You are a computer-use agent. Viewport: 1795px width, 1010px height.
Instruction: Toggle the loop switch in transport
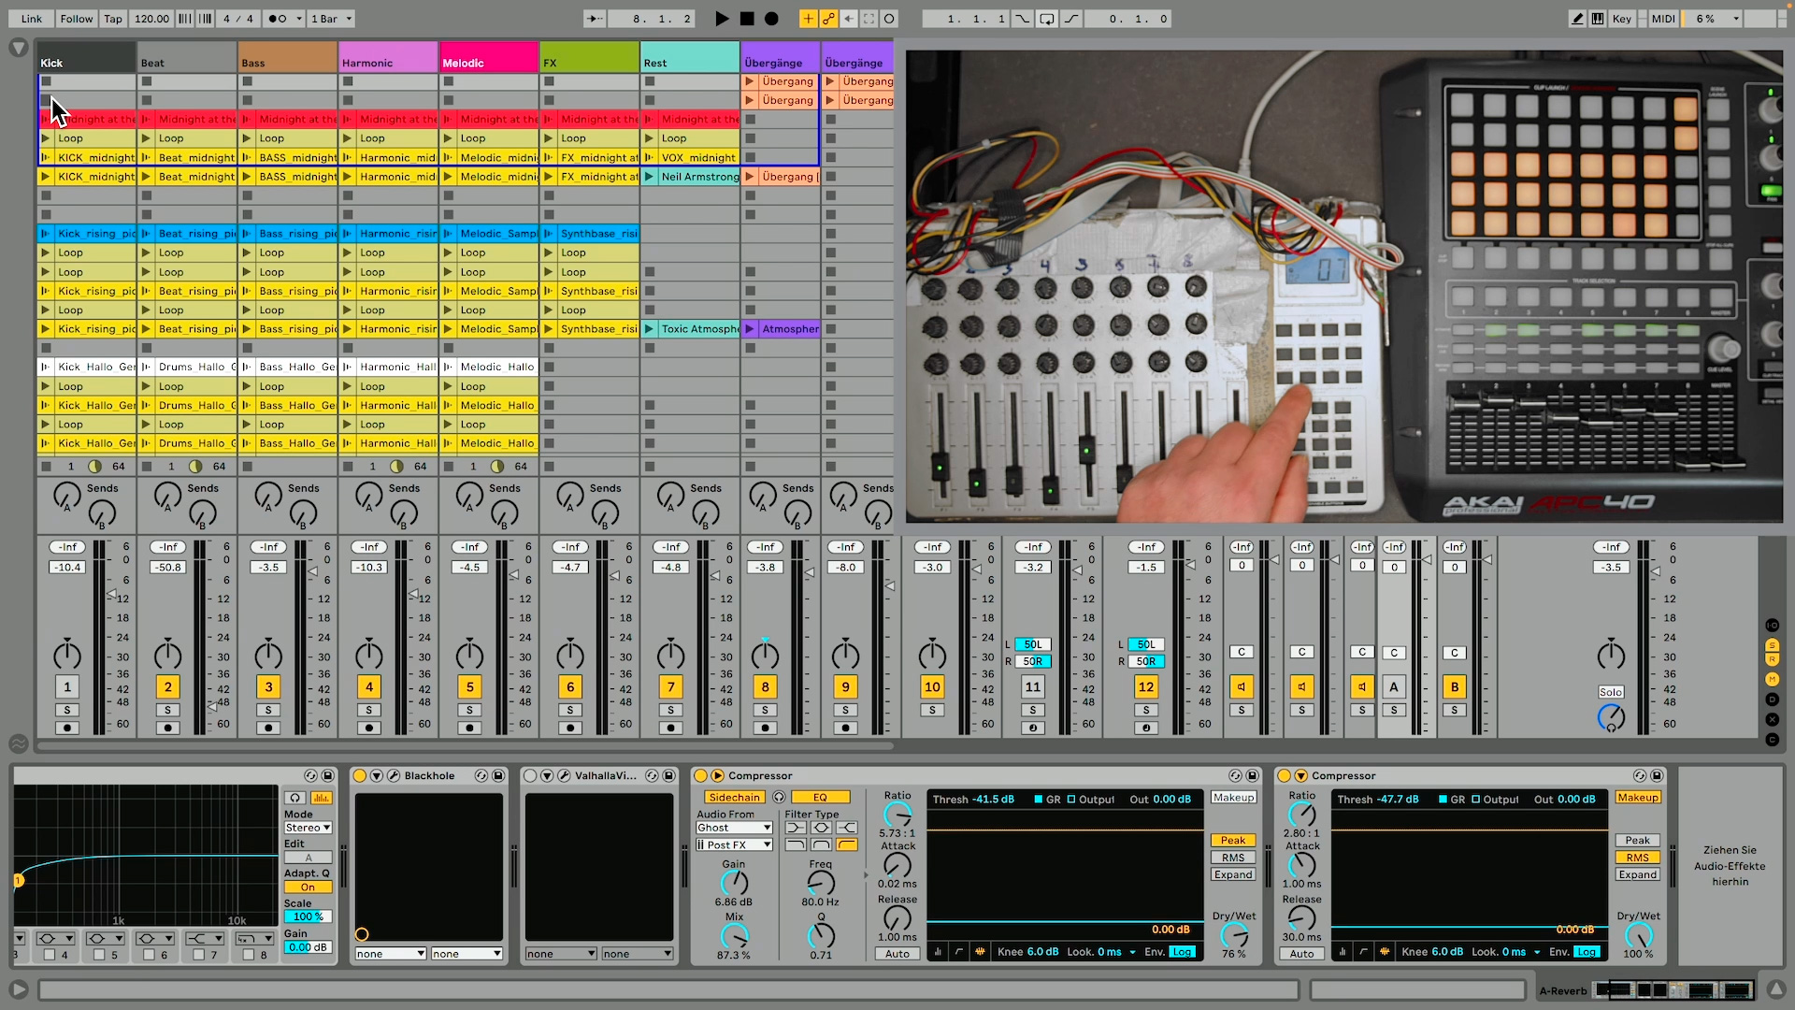(x=1046, y=19)
